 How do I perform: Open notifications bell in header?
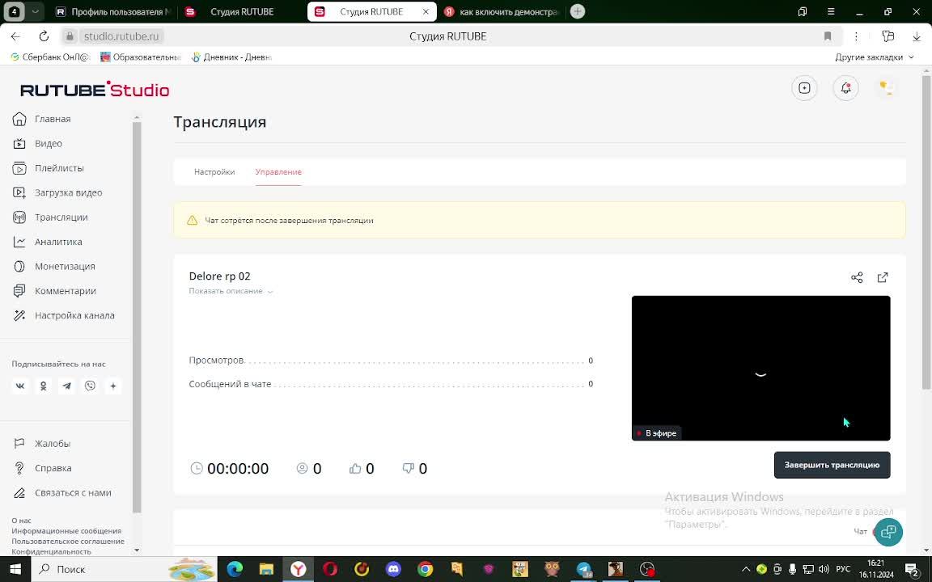click(845, 88)
